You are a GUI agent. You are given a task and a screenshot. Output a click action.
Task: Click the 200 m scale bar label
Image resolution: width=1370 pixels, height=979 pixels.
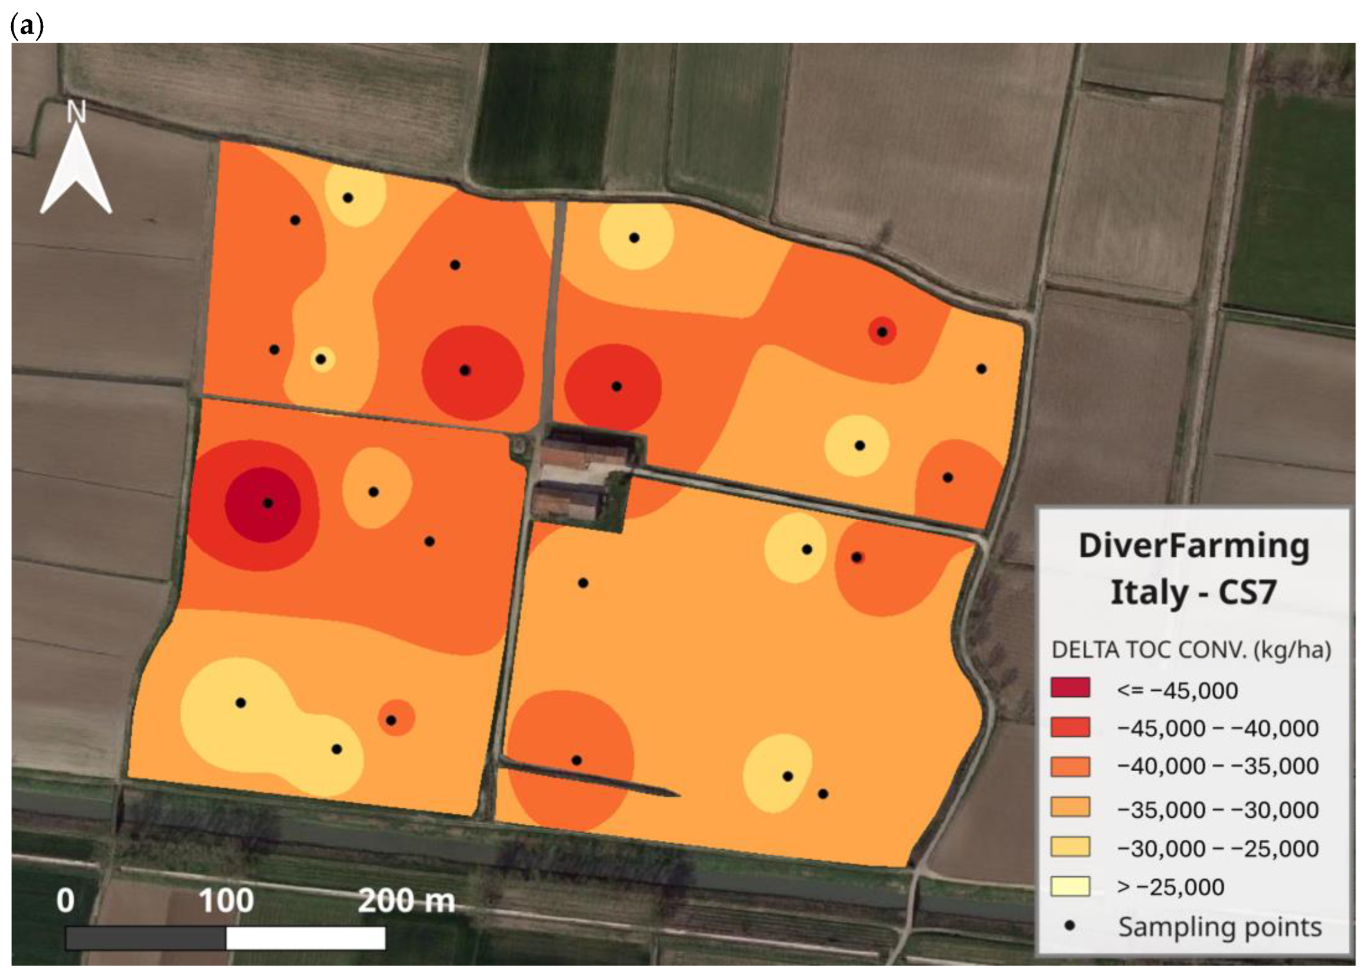click(x=407, y=901)
